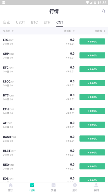Open the 交易 trade icon
This screenshot has width=108, height=193.
tap(53, 185)
